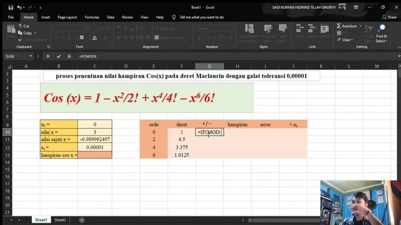
Task: Click the 'nilai sejati x =' label cell
Action: coord(59,139)
